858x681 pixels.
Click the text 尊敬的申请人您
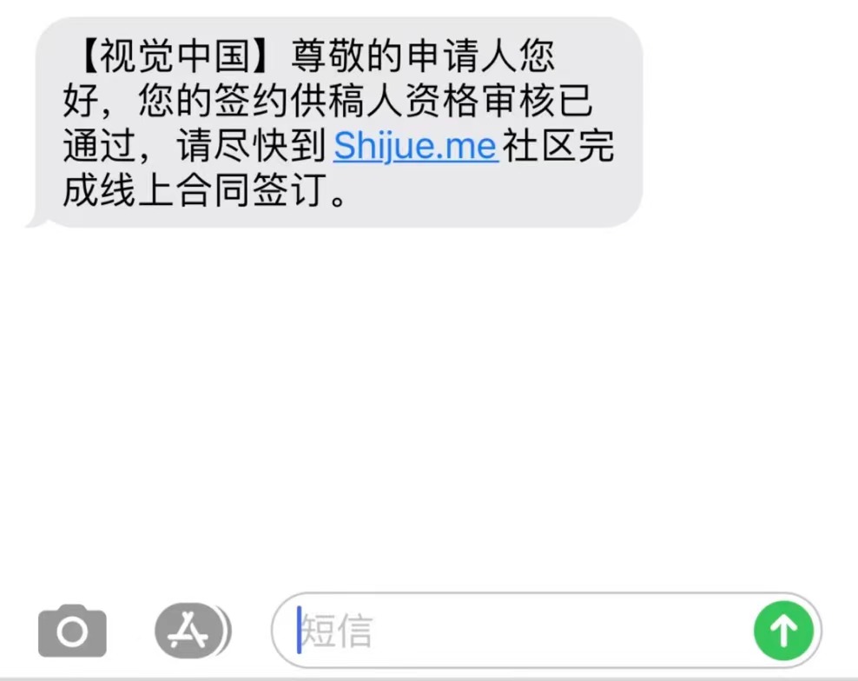[x=423, y=56]
